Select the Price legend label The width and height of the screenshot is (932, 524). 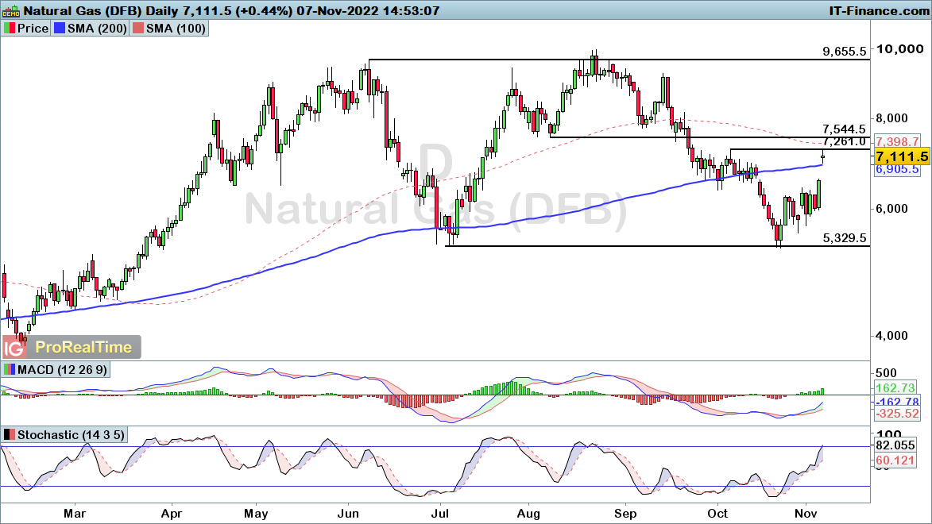pyautogui.click(x=33, y=29)
